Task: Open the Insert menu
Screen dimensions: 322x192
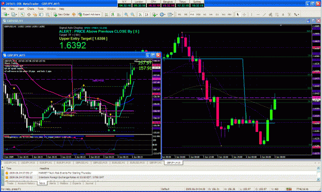Action: pyautogui.click(x=21, y=9)
